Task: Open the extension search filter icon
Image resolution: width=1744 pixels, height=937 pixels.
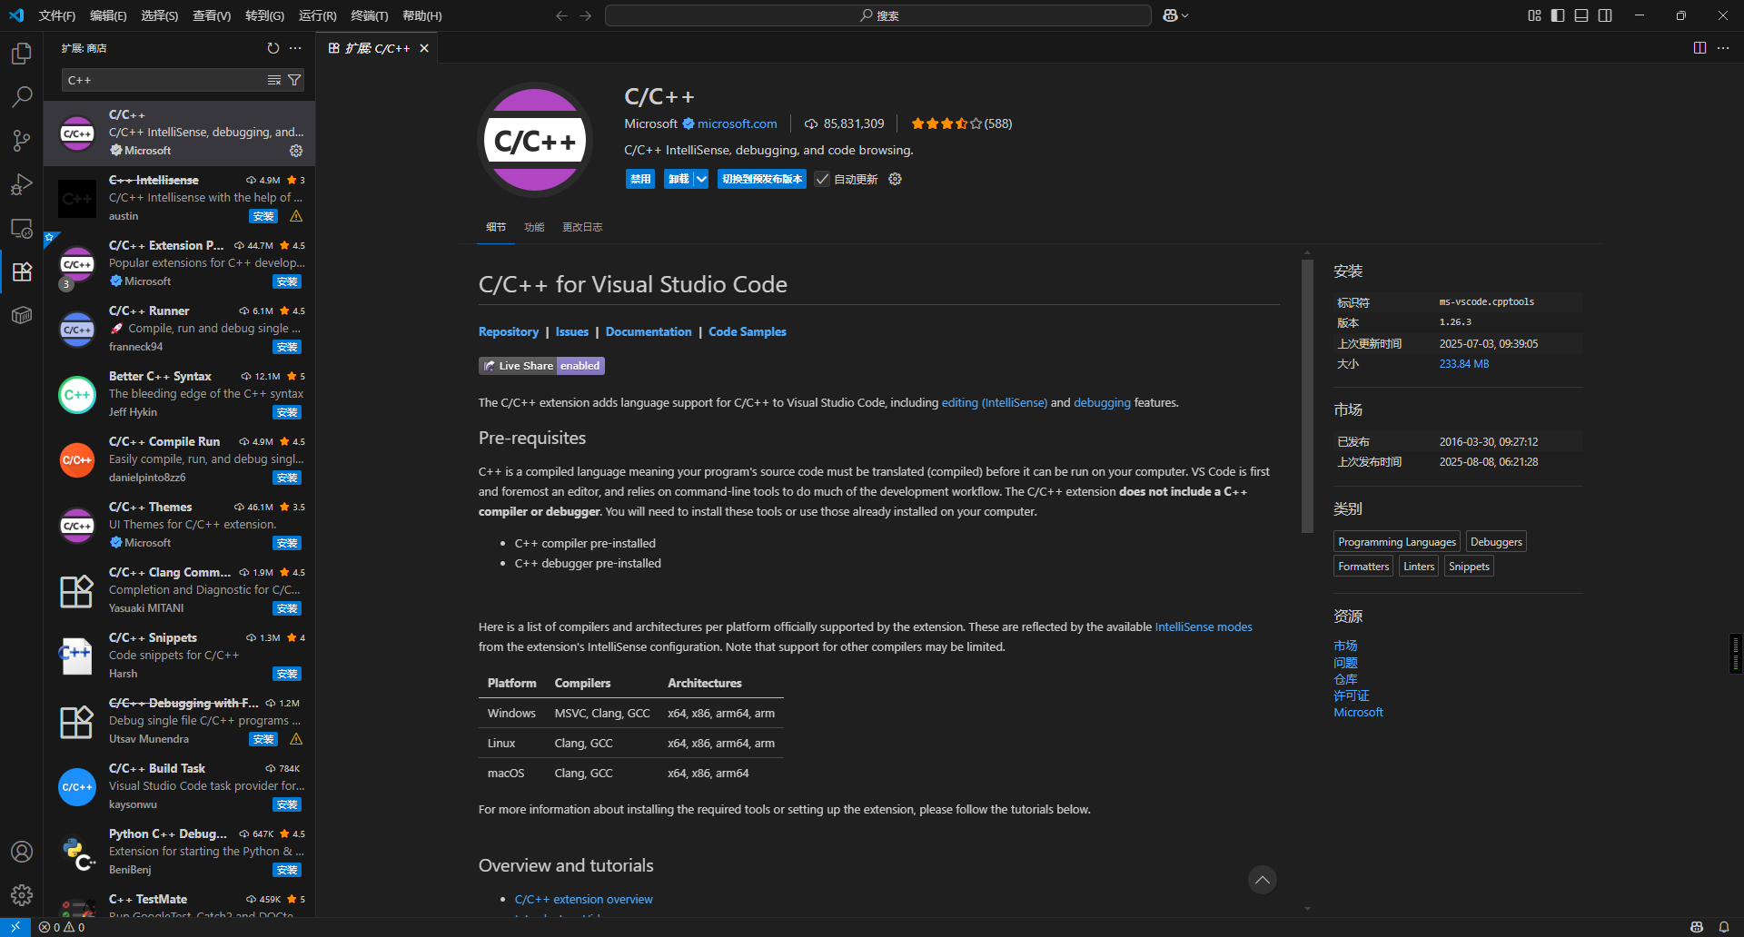Action: [x=294, y=80]
